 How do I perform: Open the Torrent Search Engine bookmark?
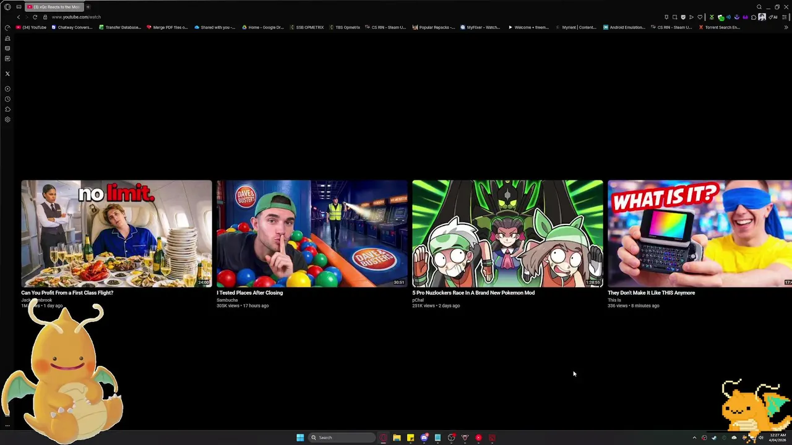pos(719,27)
